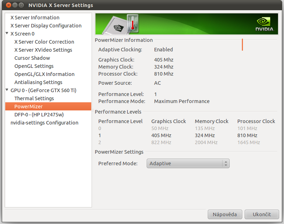Open X Server Color Correction
Viewport: 284px width, 224px height.
tap(44, 42)
